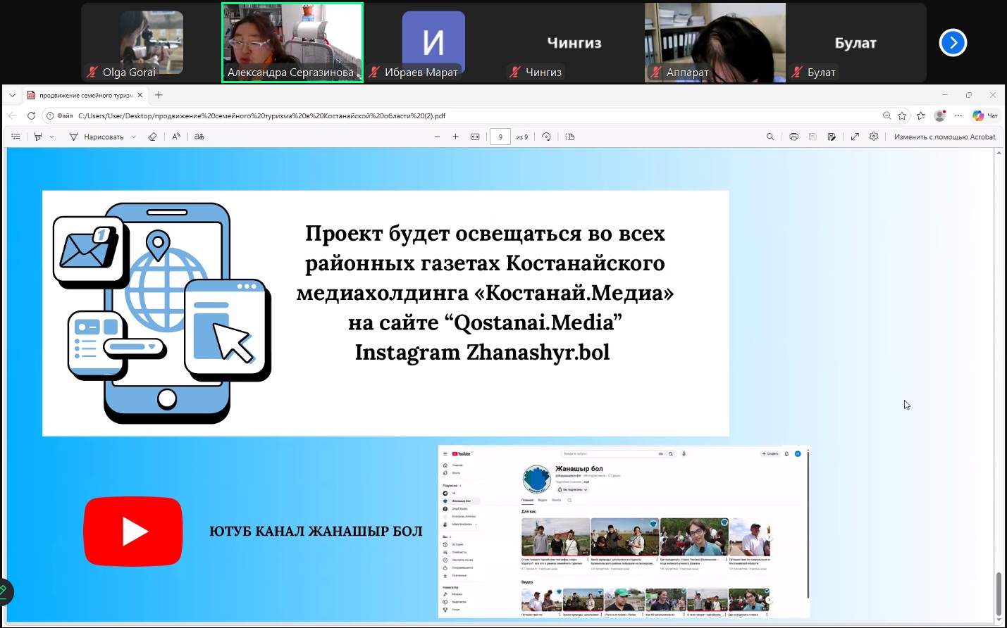
Task: Select the PDF eraser tool
Action: 152,137
